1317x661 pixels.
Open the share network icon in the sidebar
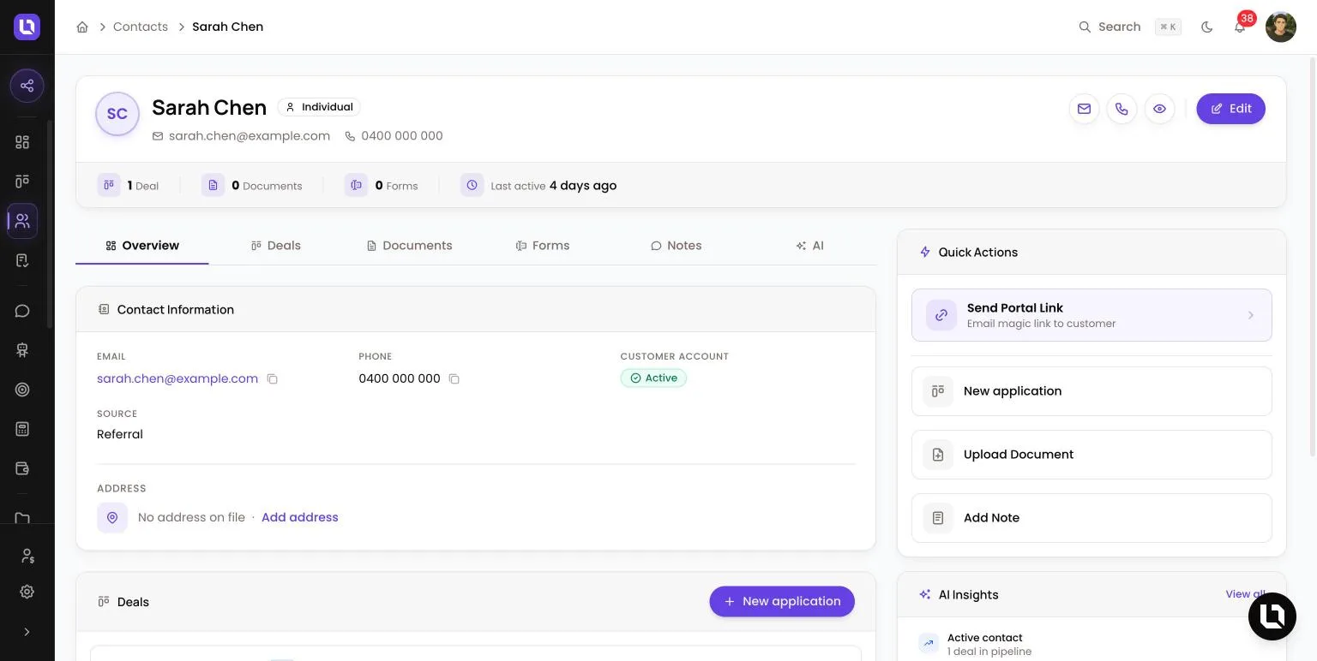[27, 86]
